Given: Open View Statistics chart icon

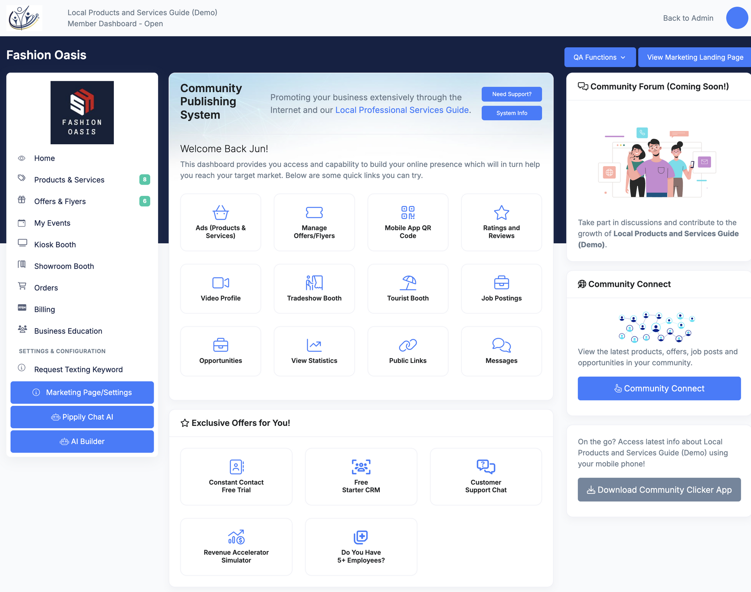Looking at the screenshot, I should tap(314, 346).
